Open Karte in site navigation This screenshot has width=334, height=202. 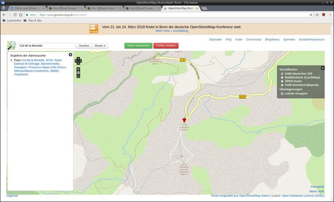[x=239, y=40]
